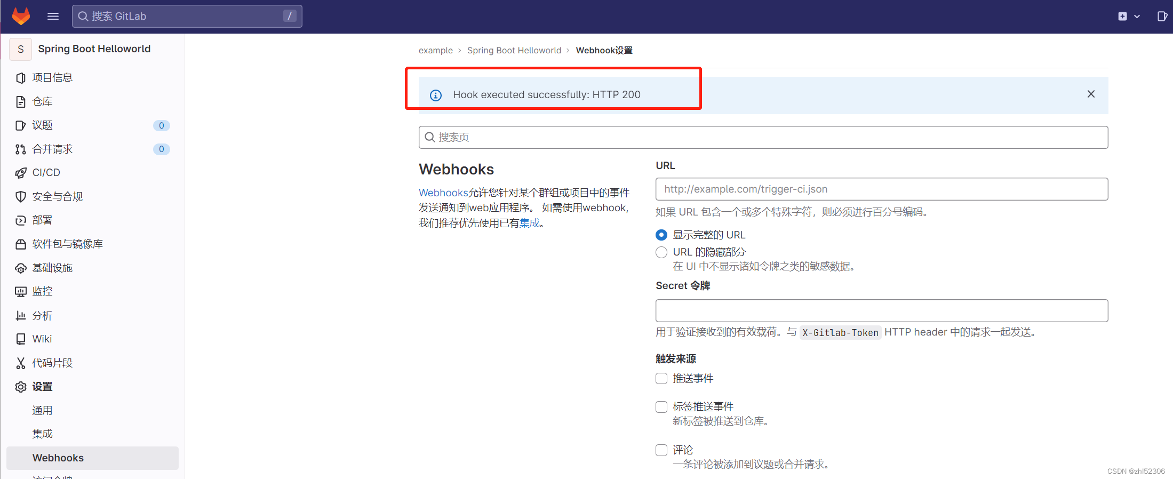Image resolution: width=1173 pixels, height=479 pixels.
Task: Click the 安全与合规 shield icon
Action: point(21,196)
